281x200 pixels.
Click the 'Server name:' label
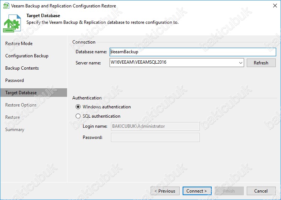(x=88, y=63)
